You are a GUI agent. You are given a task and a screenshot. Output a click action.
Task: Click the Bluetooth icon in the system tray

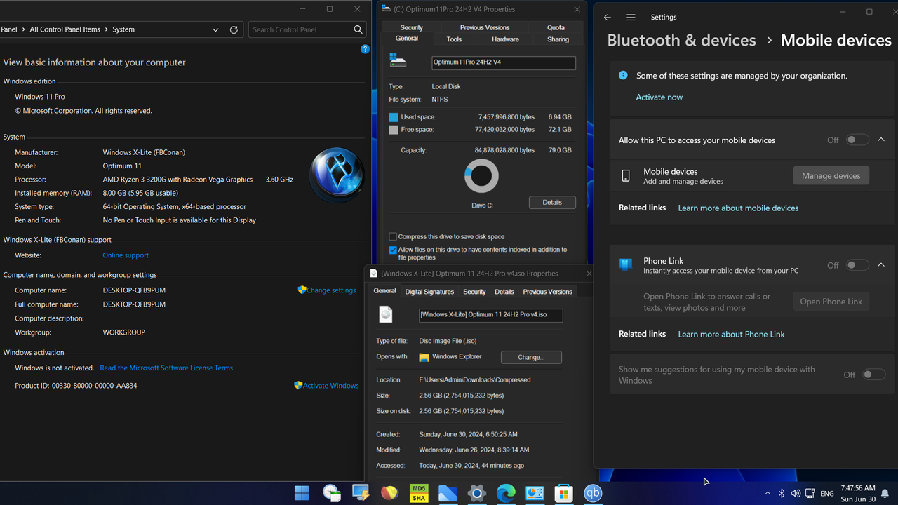[782, 493]
